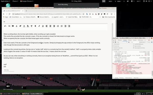The height and width of the screenshot is (95, 153).
Task: Expand the first TemplateResult log entry
Action: [x=114, y=55]
